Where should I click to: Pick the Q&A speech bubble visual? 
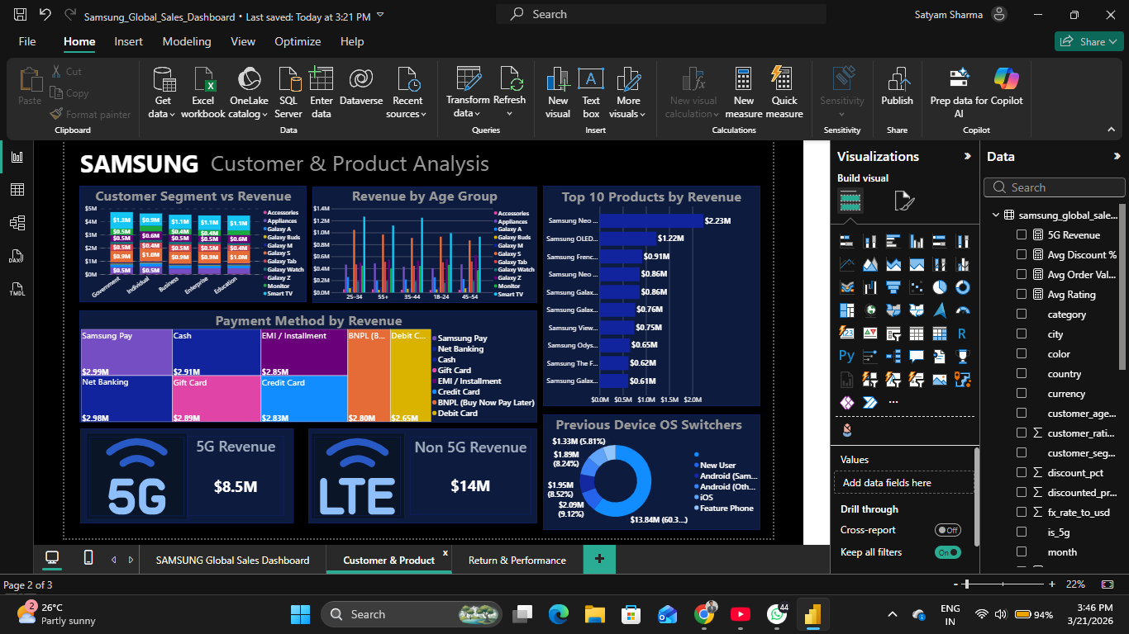click(x=916, y=357)
